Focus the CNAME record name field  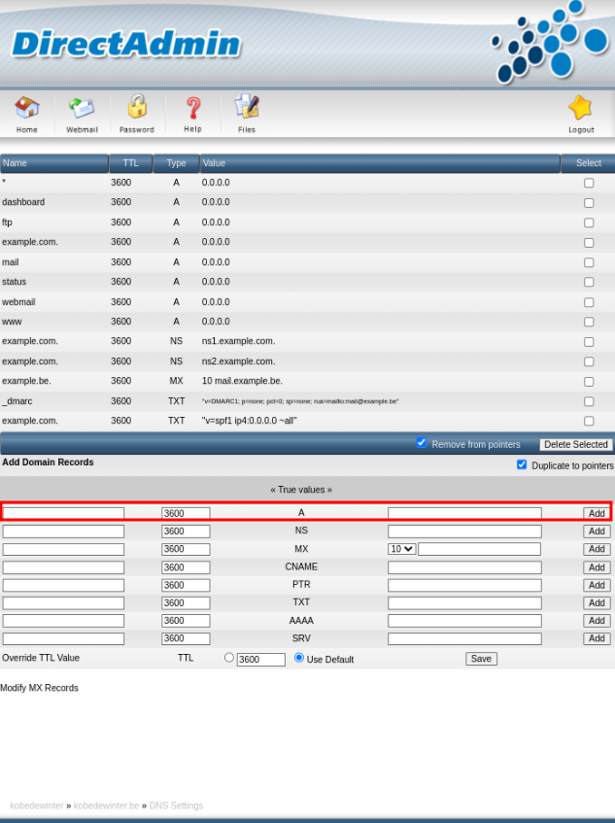[x=63, y=567]
